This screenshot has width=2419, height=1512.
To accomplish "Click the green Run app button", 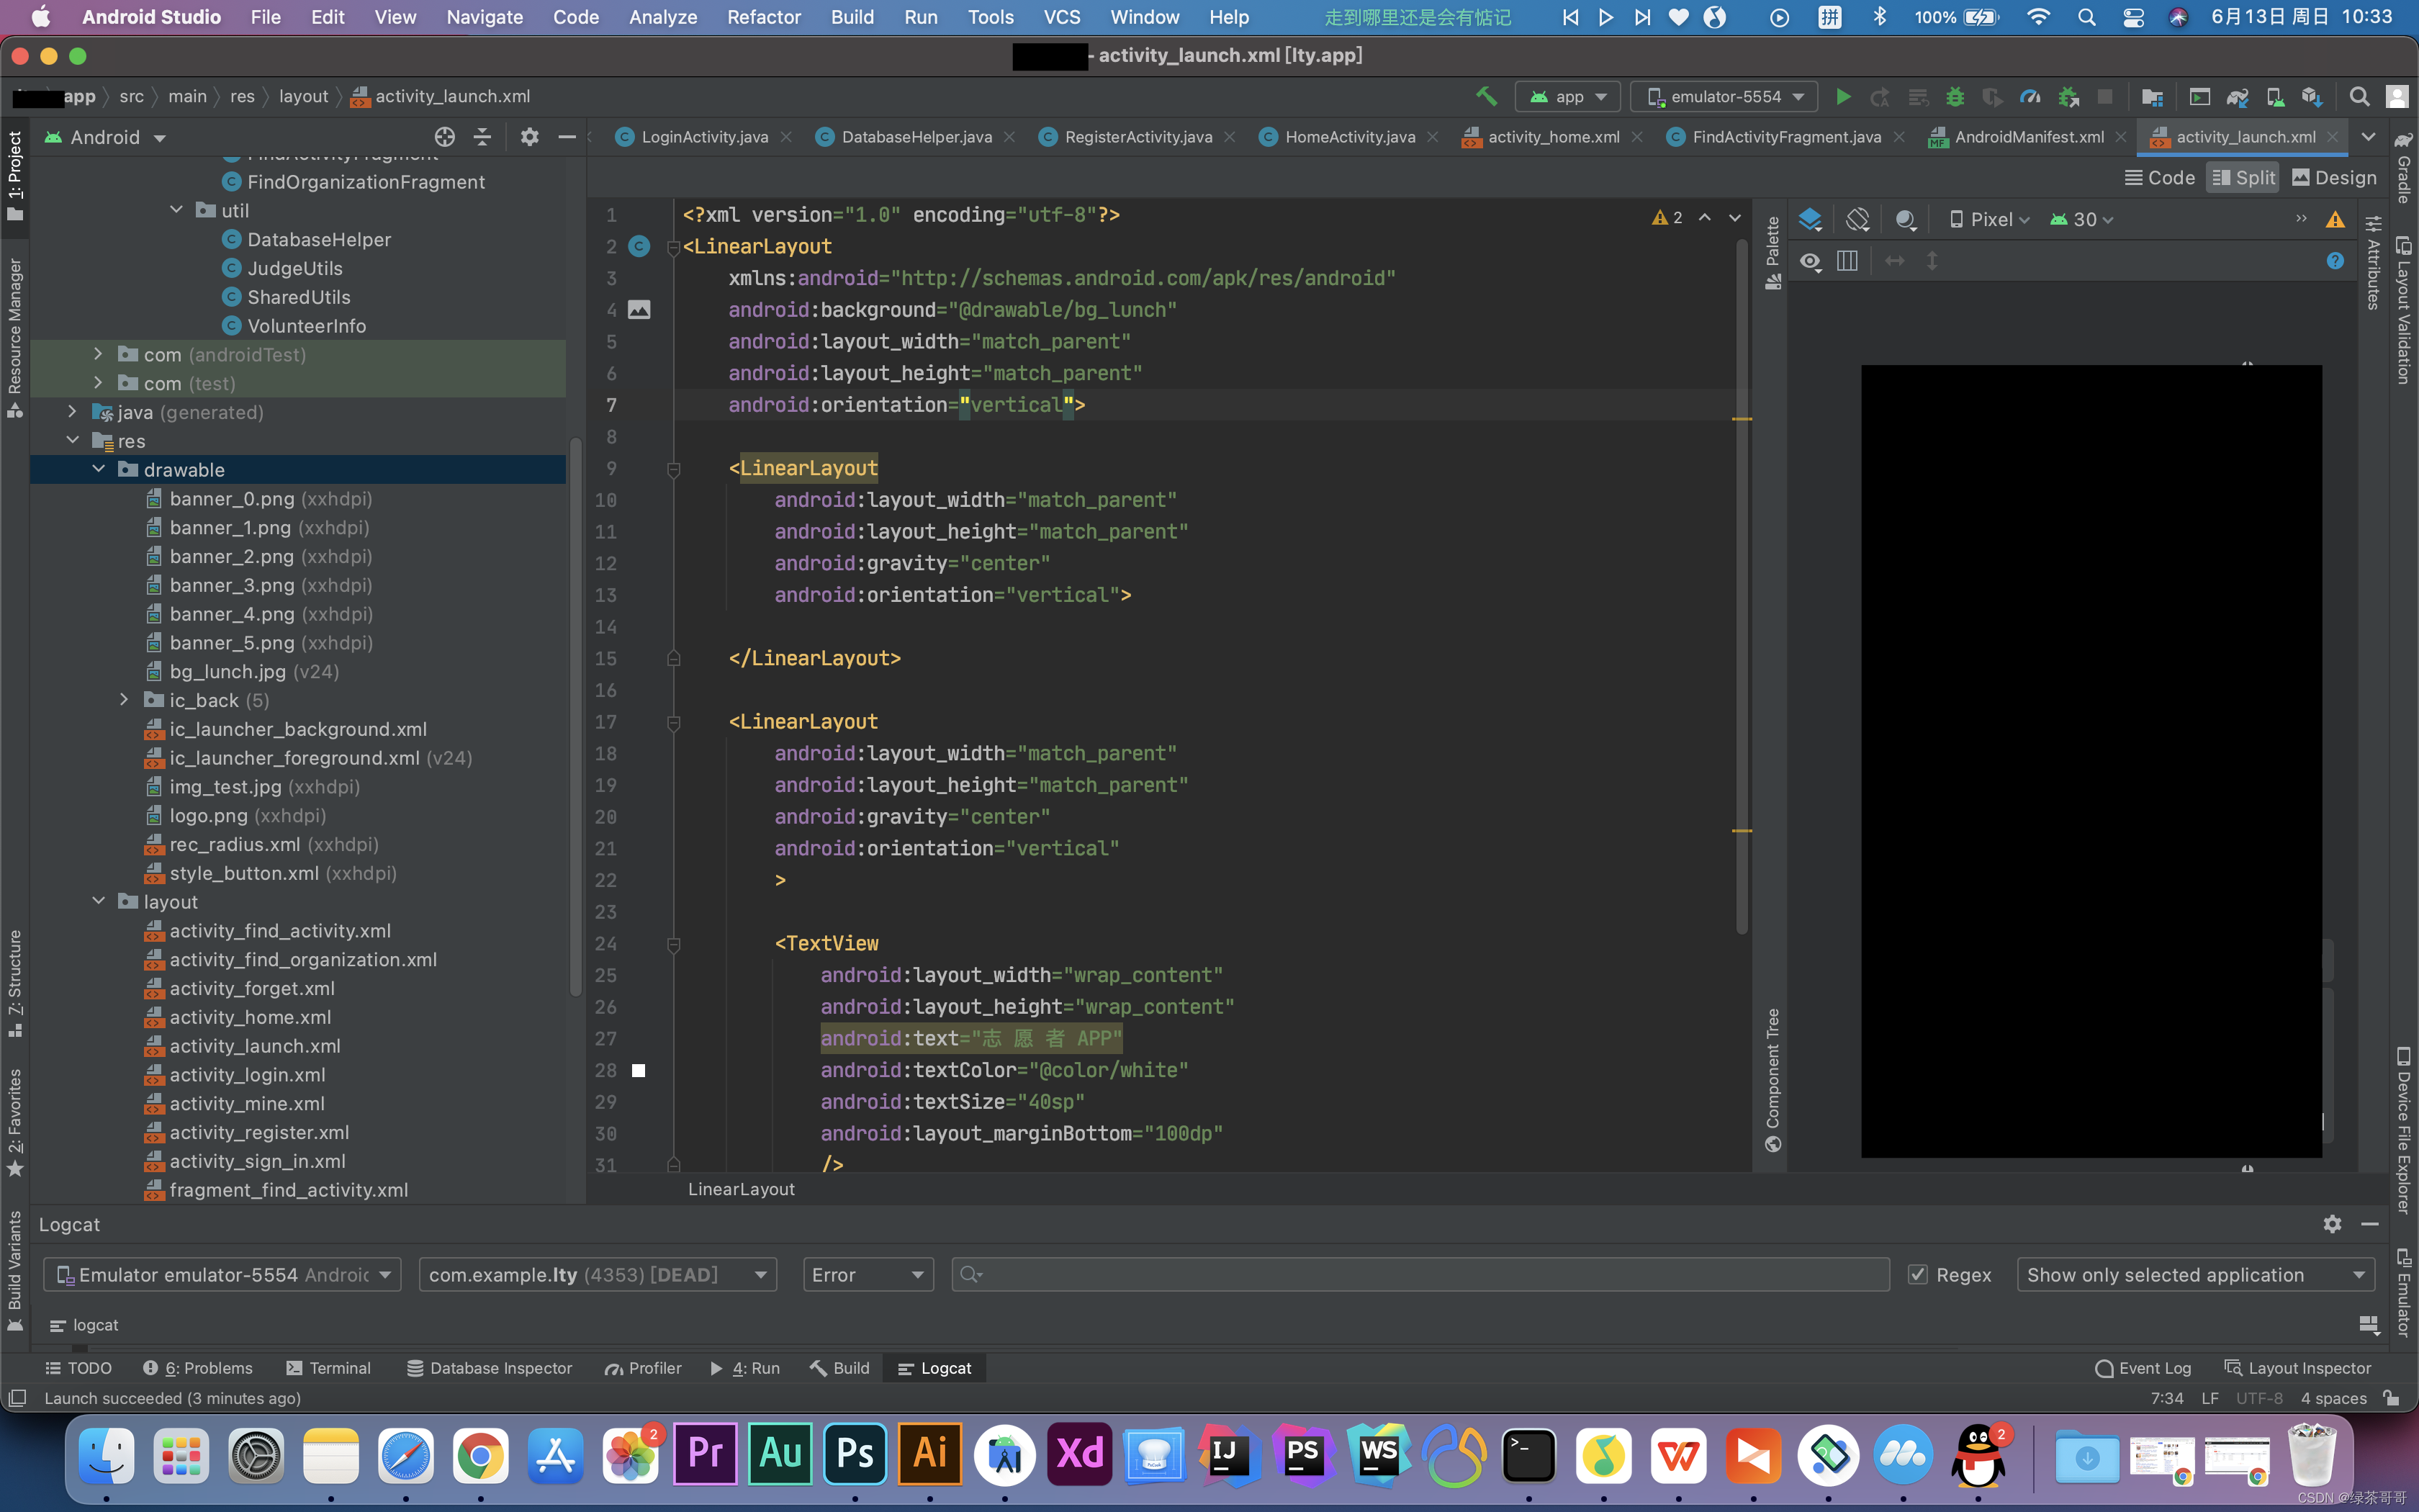I will tap(1843, 97).
